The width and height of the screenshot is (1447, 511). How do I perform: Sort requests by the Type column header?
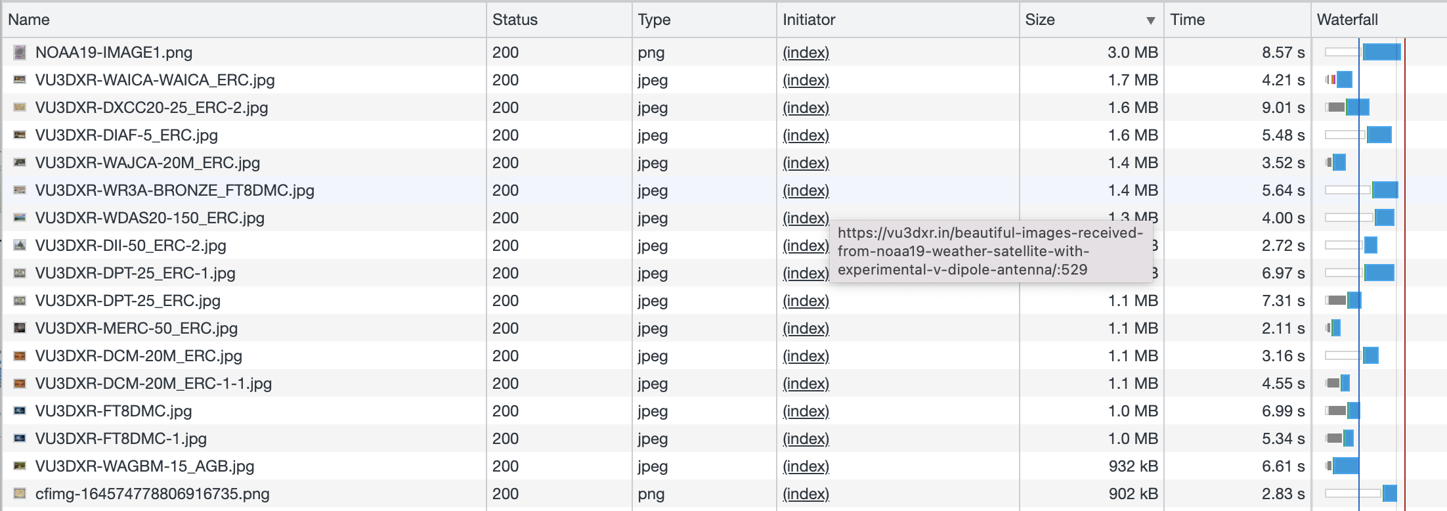click(654, 20)
